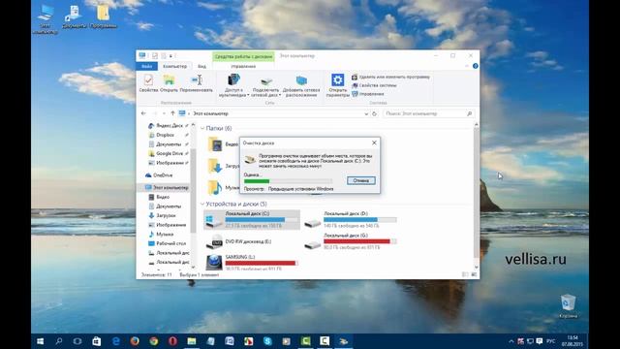The height and width of the screenshot is (349, 620).
Task: Open the Файл tab
Action: click(146, 66)
